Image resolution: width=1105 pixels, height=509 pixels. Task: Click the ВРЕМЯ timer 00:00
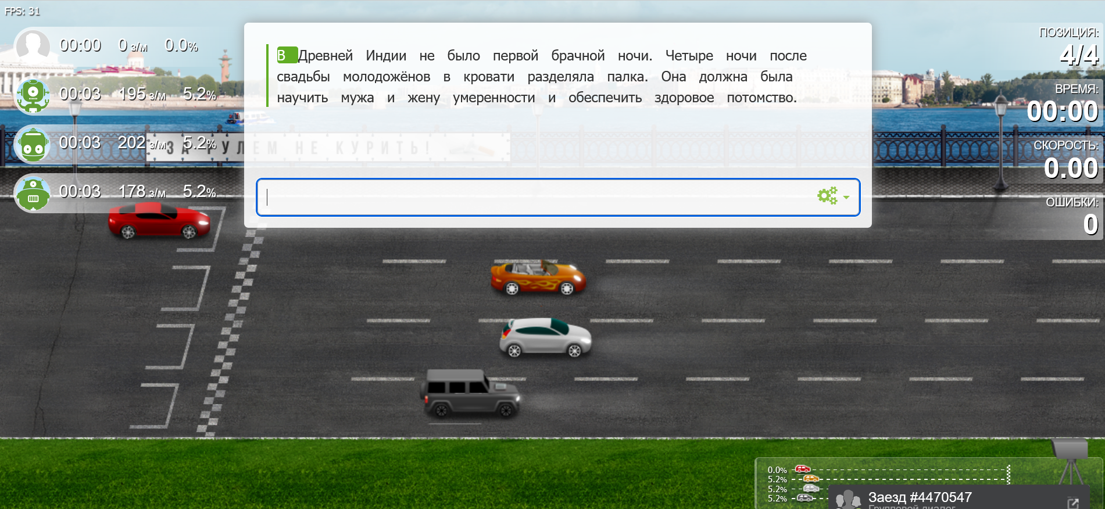click(1062, 111)
